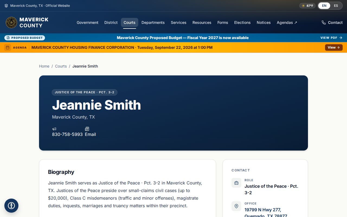Open the external Agendas link
347x217 pixels.
tap(287, 23)
